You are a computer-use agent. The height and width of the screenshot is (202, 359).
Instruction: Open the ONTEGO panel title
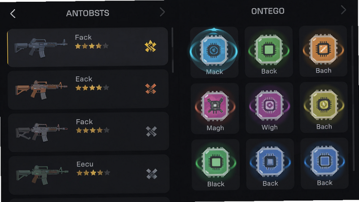point(267,11)
